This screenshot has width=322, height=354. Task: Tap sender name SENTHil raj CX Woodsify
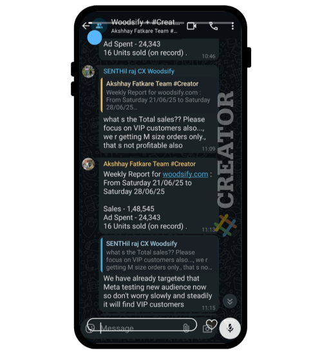pos(138,71)
